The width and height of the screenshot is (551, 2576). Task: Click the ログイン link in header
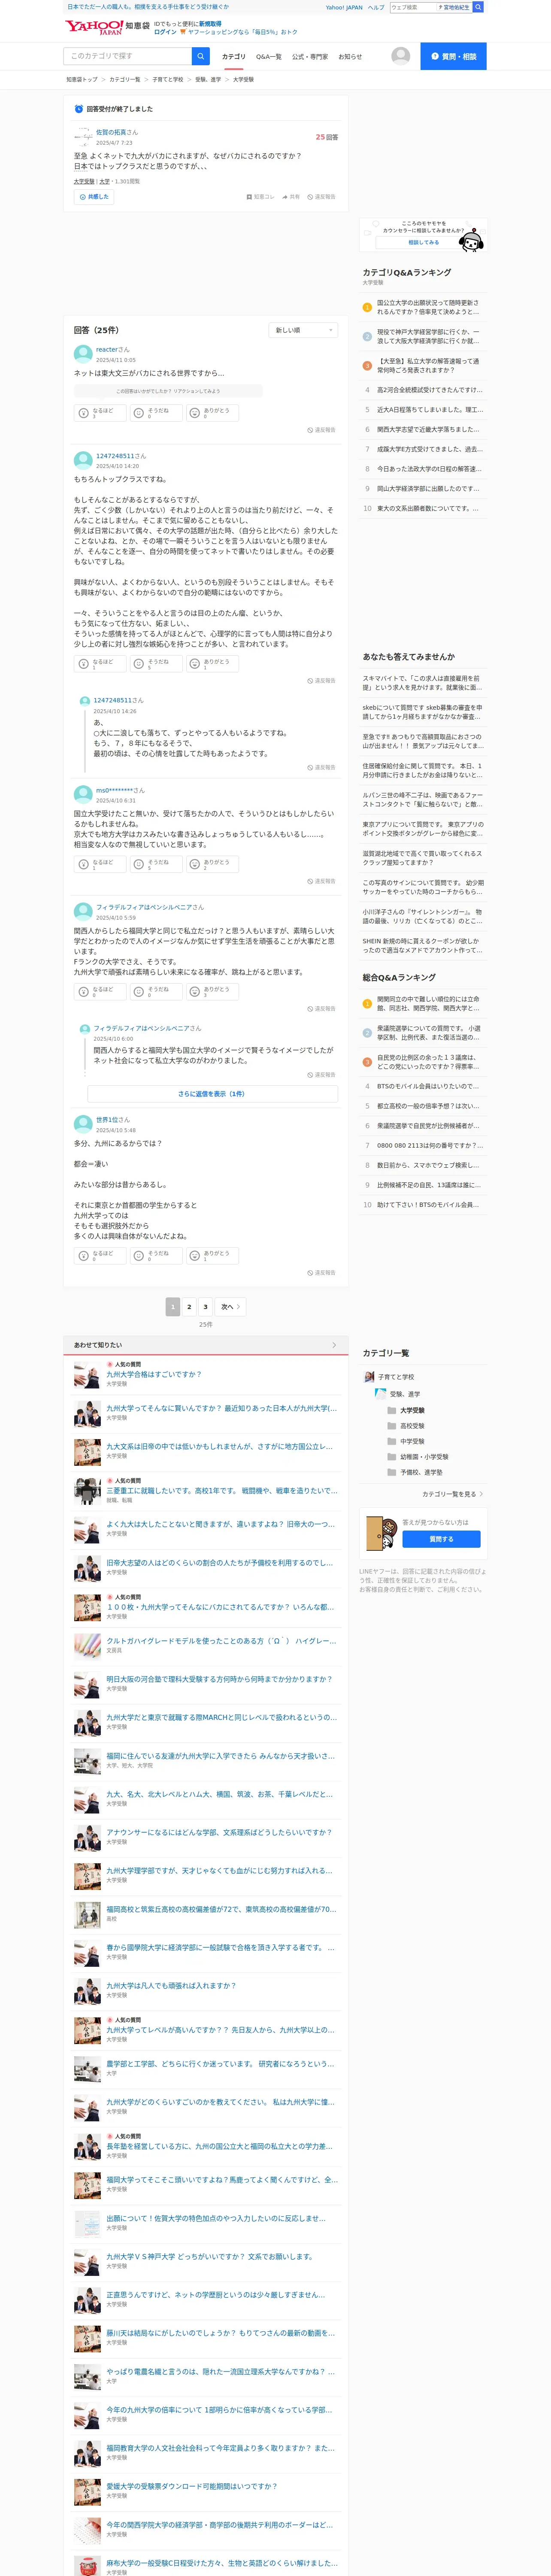point(165,32)
